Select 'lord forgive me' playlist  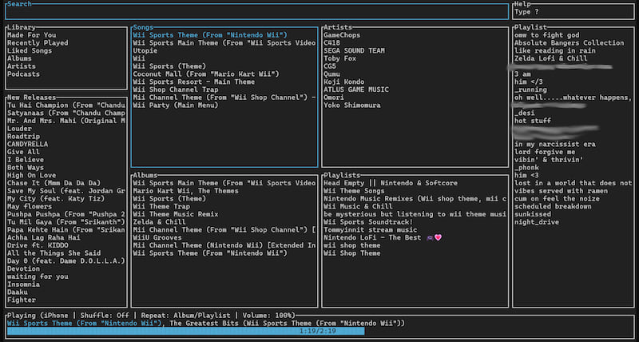545,152
